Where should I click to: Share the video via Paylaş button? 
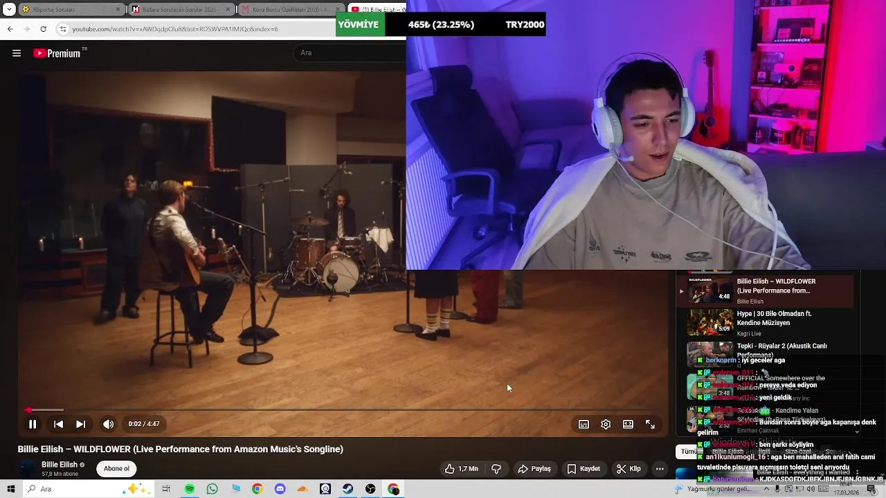[x=534, y=469]
